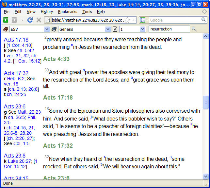The image size is (210, 188).
Task: Click in the resurrection search field
Action: (x=169, y=29)
